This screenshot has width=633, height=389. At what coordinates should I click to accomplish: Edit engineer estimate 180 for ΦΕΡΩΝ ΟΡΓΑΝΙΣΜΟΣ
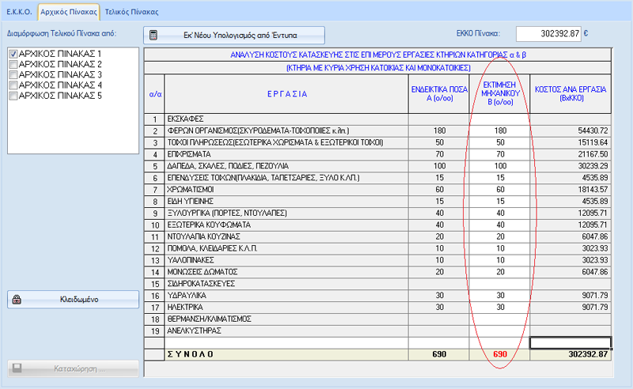coord(499,130)
